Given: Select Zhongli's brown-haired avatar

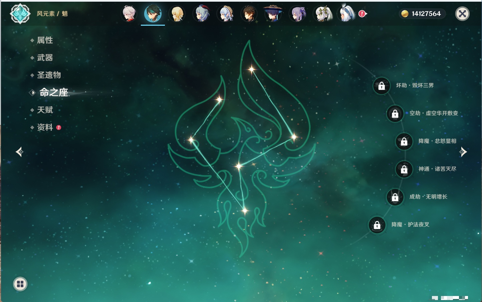Looking at the screenshot, I should pyautogui.click(x=249, y=14).
